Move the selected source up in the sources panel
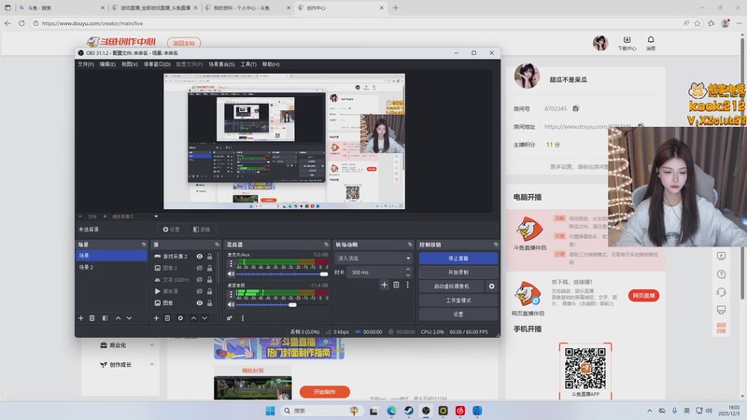The height and width of the screenshot is (420, 747). [x=193, y=318]
